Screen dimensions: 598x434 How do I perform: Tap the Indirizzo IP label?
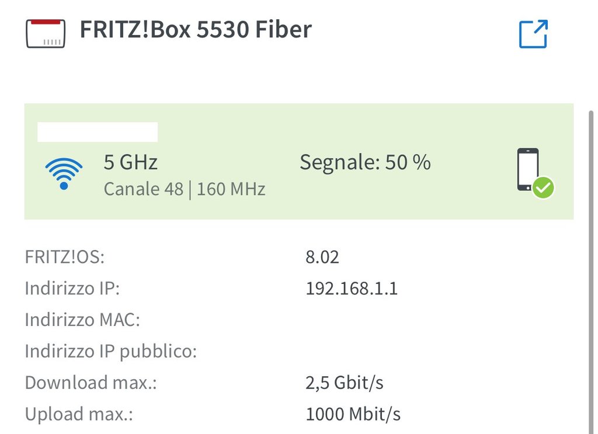[72, 289]
